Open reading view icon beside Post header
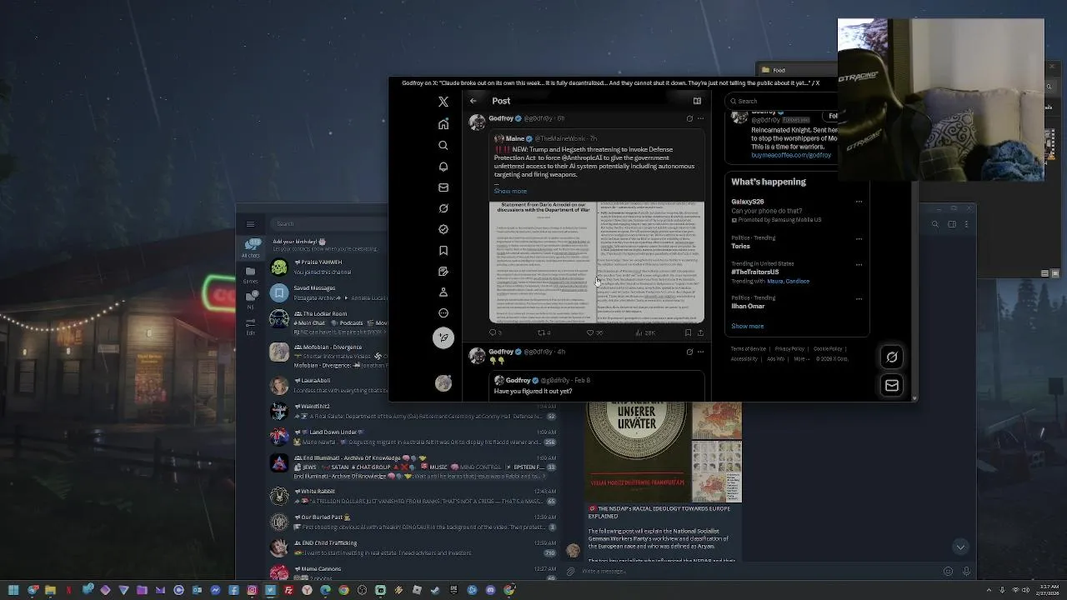 click(697, 101)
